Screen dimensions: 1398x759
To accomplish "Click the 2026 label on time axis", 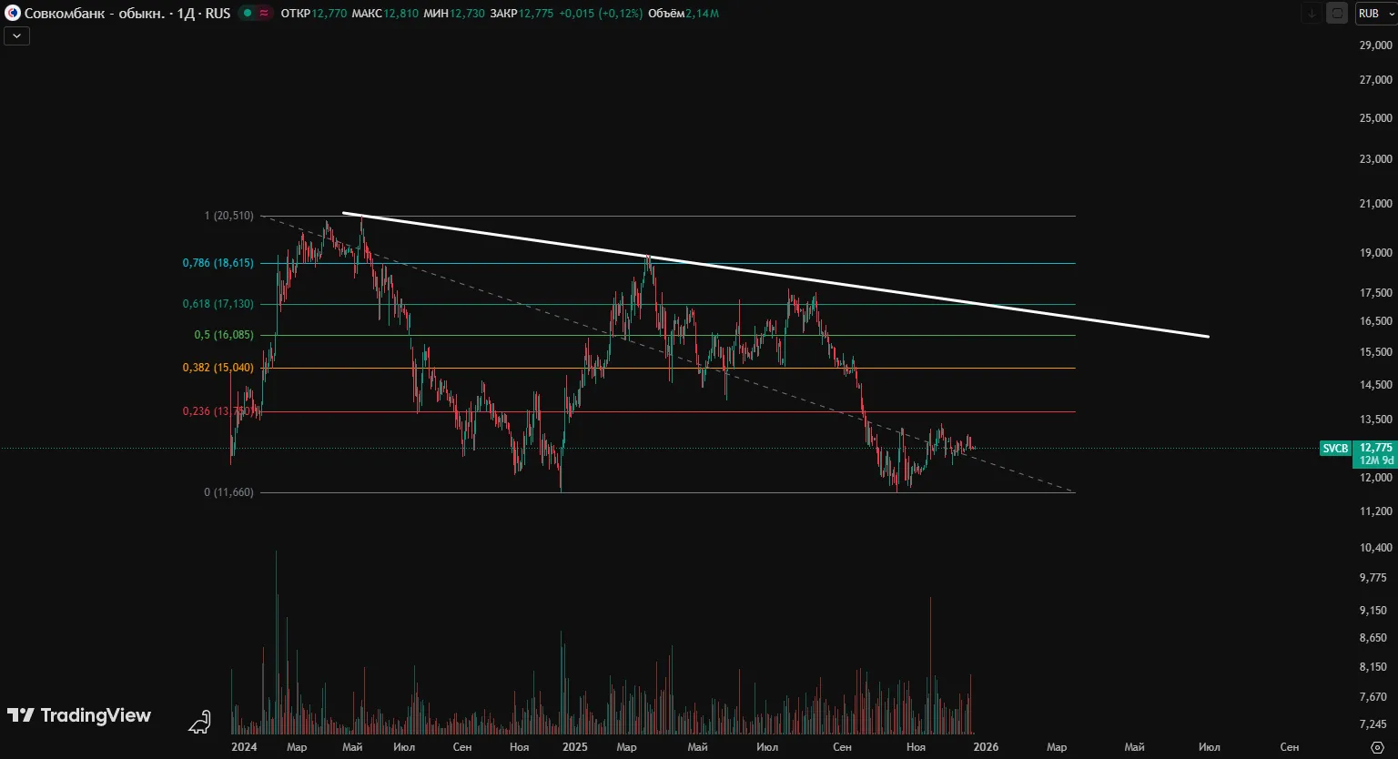I will (x=986, y=747).
